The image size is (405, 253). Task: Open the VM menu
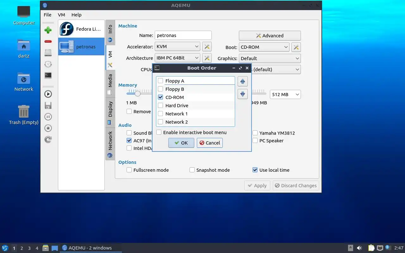coord(61,15)
